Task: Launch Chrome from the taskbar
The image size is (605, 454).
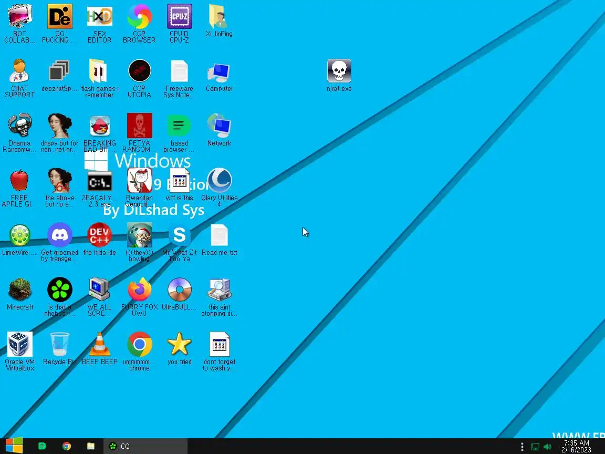Action: coord(66,446)
